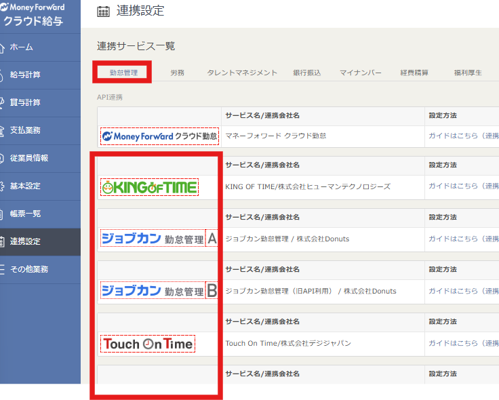The width and height of the screenshot is (499, 400).
Task: Switch to the 勤怠管理 tab
Action: pyautogui.click(x=122, y=73)
